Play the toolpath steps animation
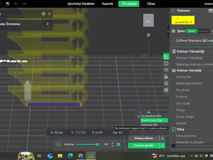Screen dimensions: 213x160 point(59,144)
